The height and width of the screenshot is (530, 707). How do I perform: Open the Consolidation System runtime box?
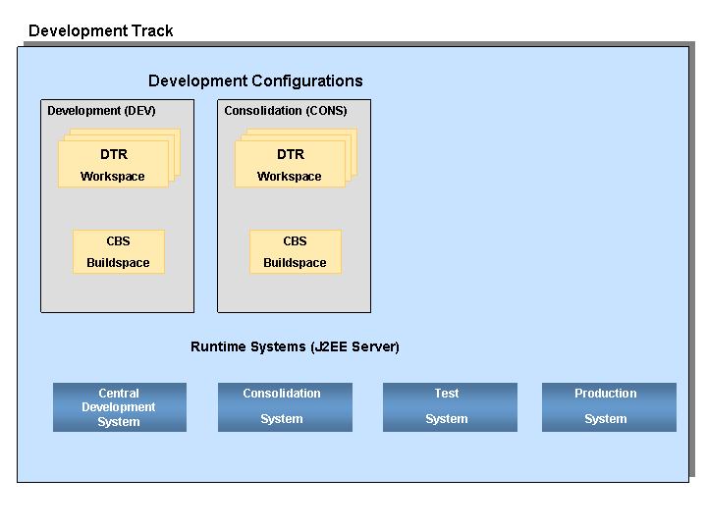284,407
